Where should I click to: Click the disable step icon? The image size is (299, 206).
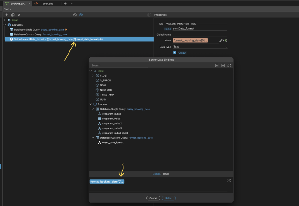(75, 15)
